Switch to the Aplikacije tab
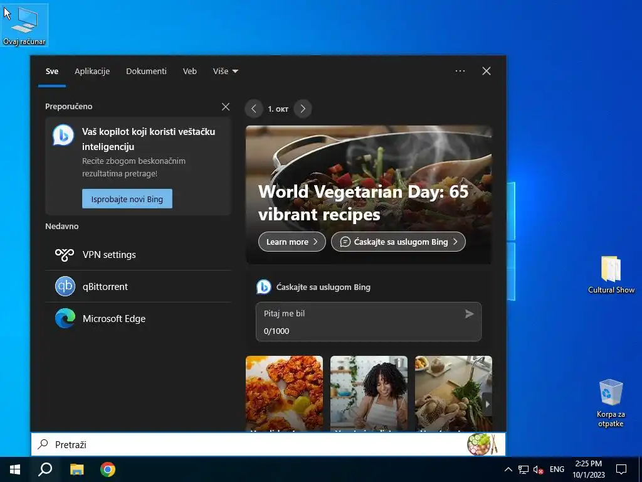Image resolution: width=642 pixels, height=482 pixels. pos(92,72)
